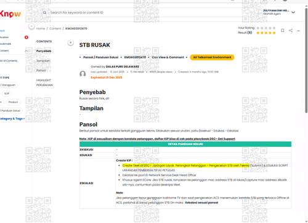The width and height of the screenshot is (308, 223).
Task: Open Notification in the left sidebar
Action: click(4, 37)
